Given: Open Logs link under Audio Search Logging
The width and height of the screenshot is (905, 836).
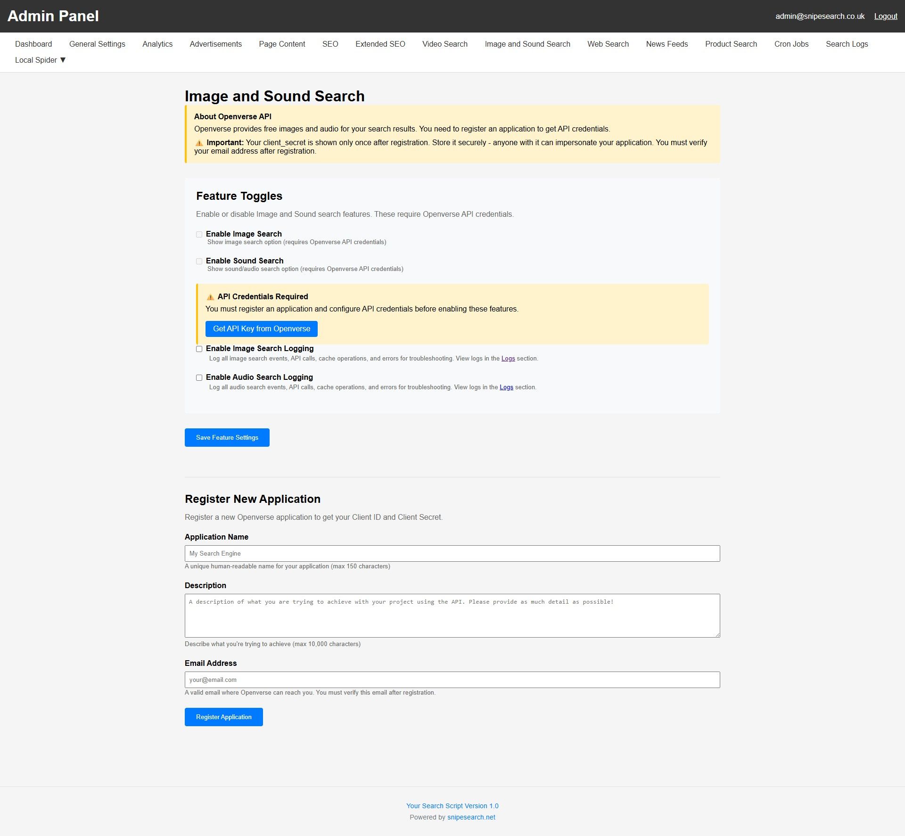Looking at the screenshot, I should point(506,387).
